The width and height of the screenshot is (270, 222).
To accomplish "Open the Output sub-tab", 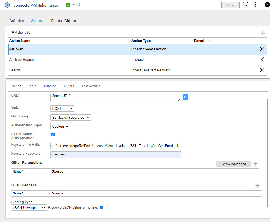I will point(69,86).
